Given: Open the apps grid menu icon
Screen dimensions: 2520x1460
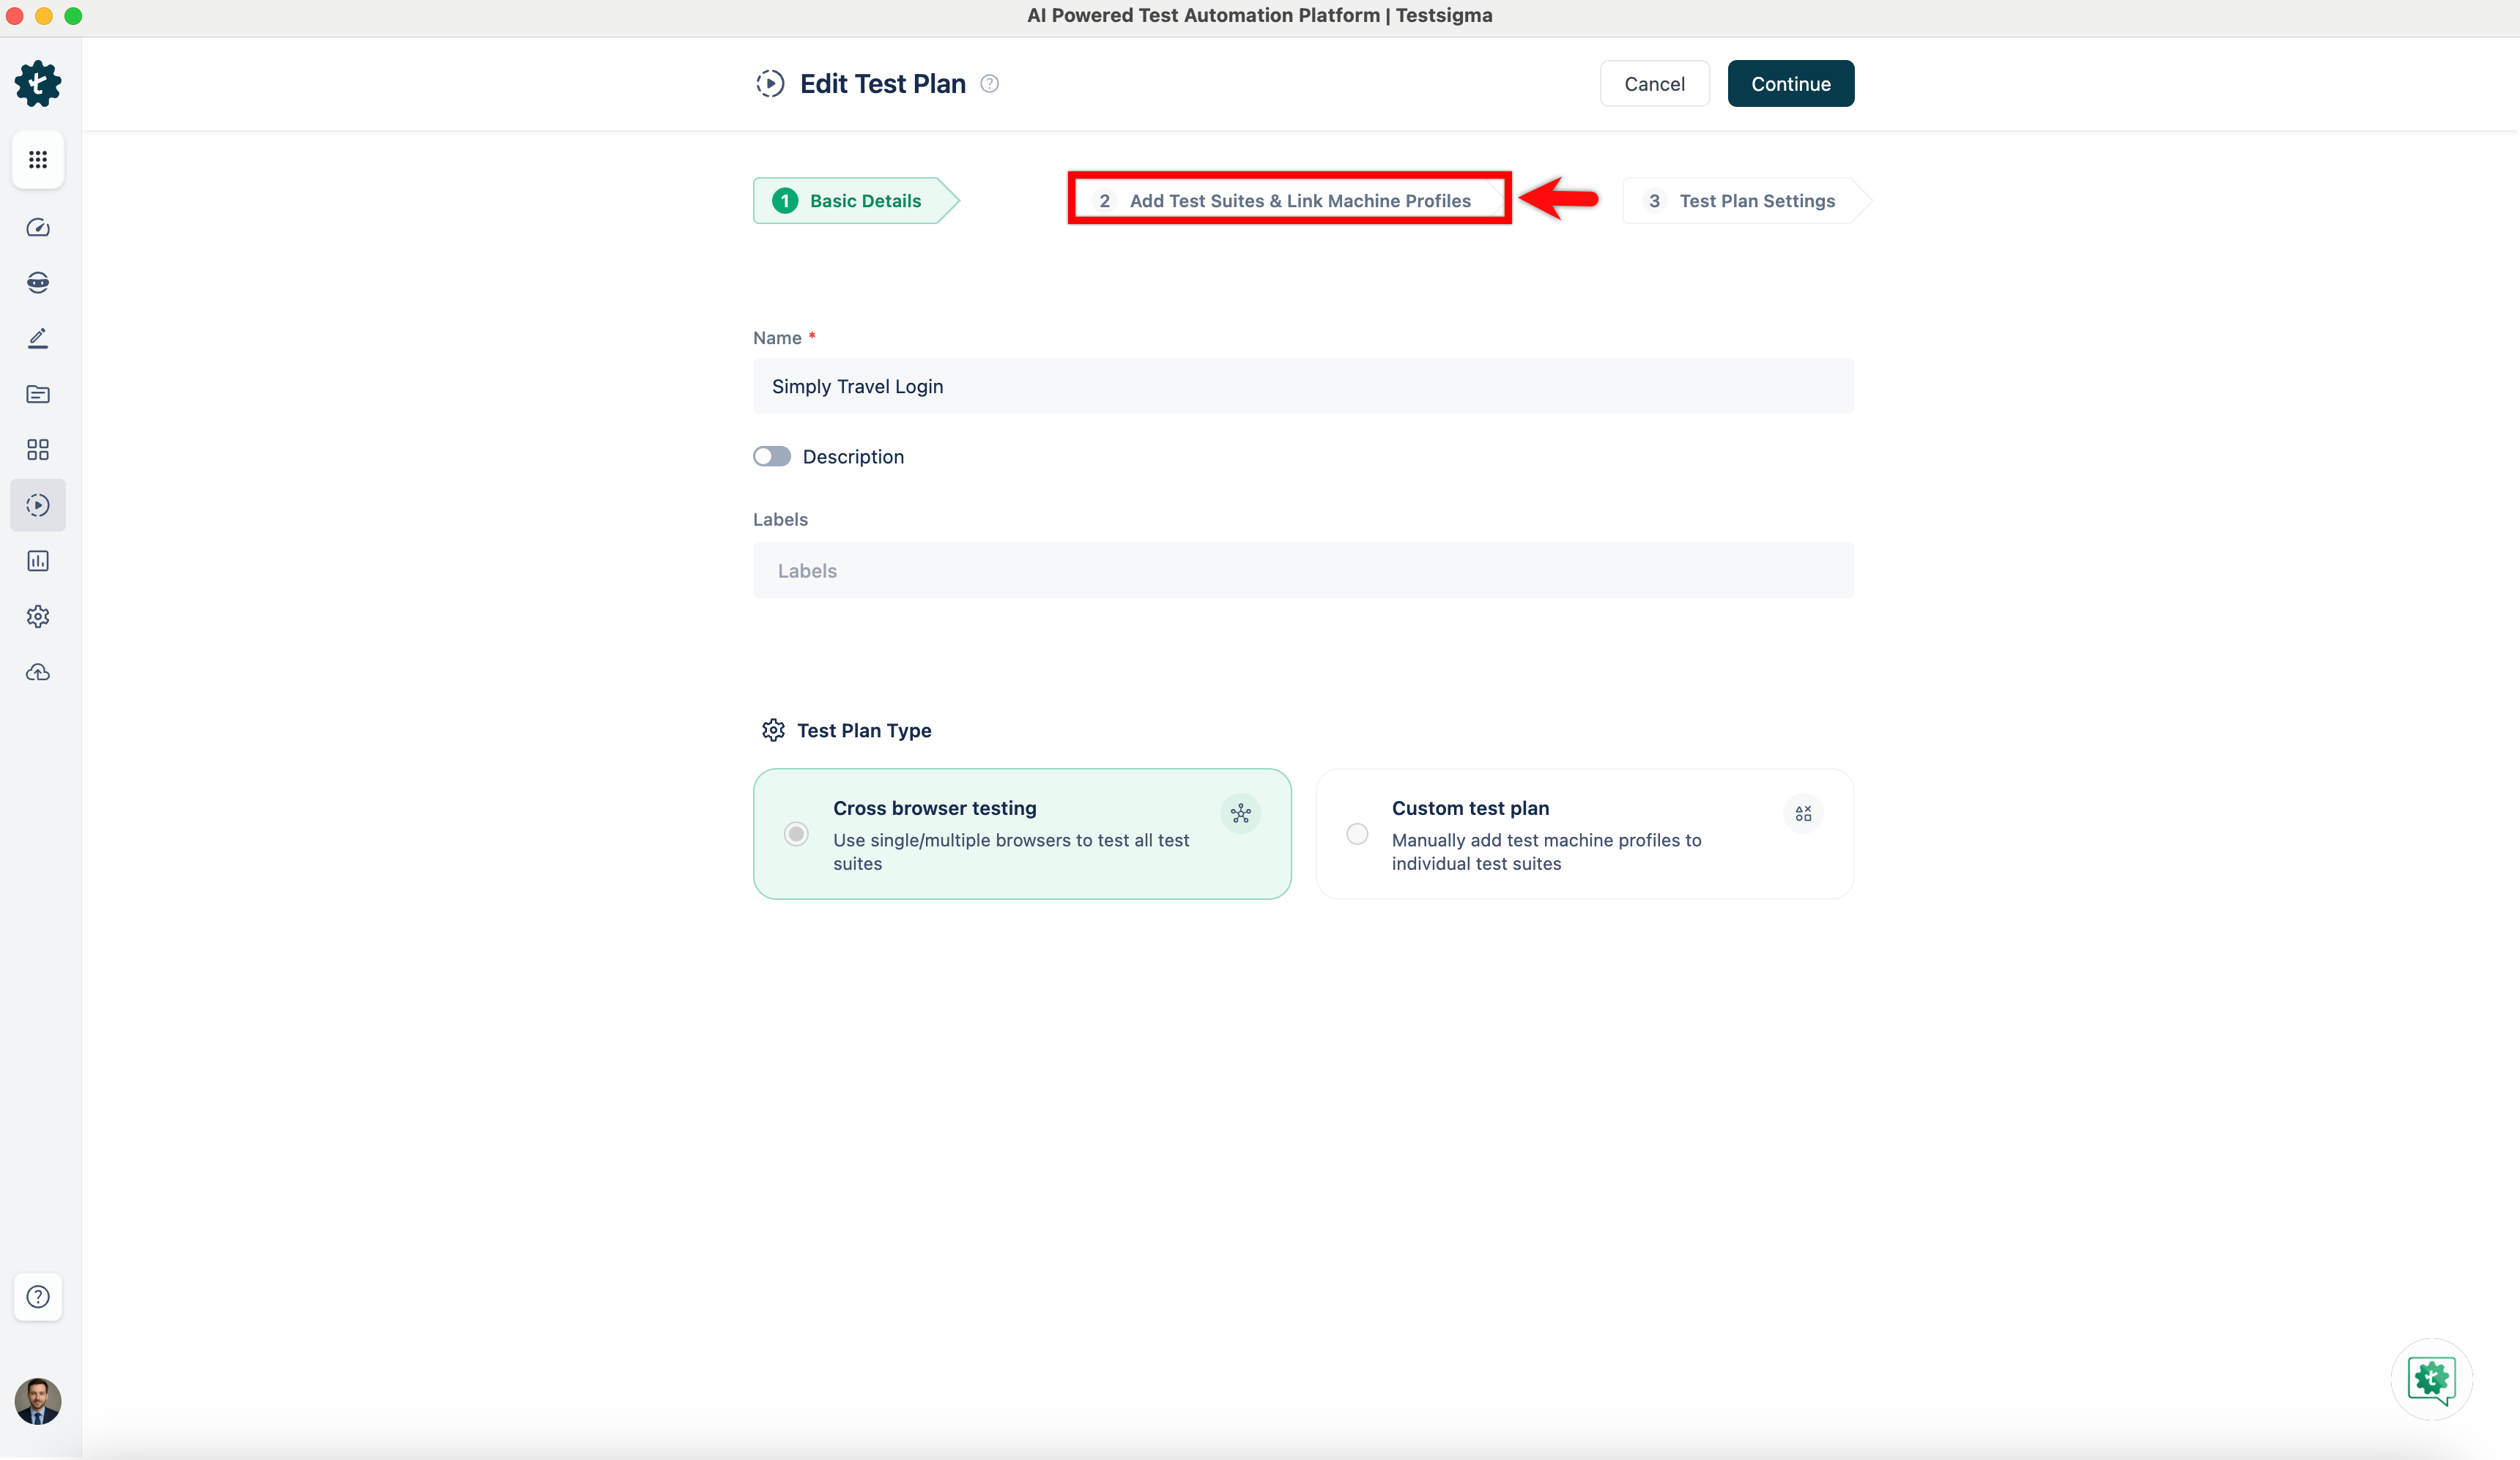Looking at the screenshot, I should [38, 160].
